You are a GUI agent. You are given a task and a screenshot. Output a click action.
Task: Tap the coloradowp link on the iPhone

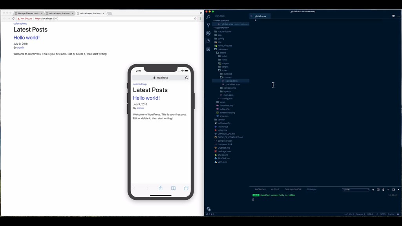coord(140,84)
